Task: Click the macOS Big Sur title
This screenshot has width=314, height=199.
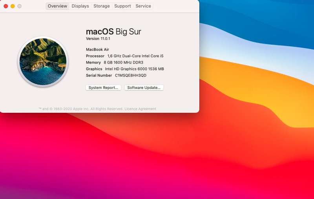Action: [113, 32]
